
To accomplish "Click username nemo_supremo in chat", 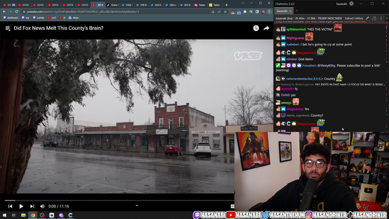I will [x=298, y=116].
